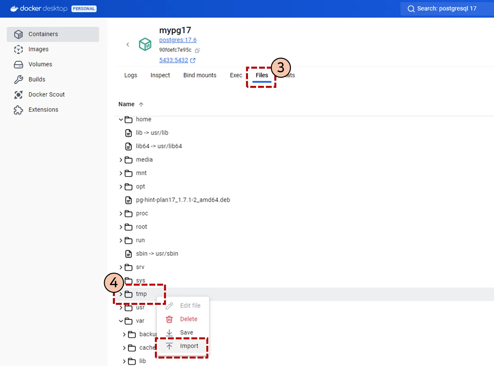Click the backup folder icon under var

[x=132, y=334]
